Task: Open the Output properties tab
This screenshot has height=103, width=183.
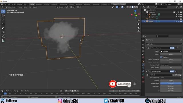Action: pos(143,48)
